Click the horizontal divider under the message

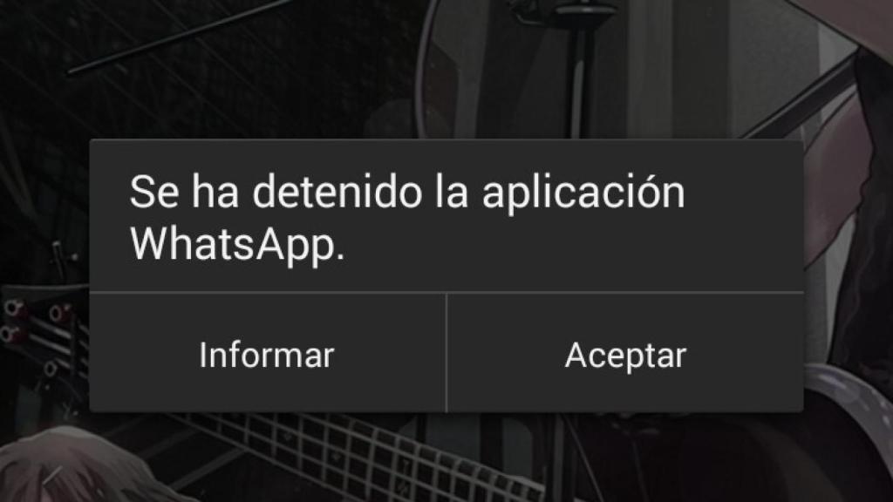(446, 293)
